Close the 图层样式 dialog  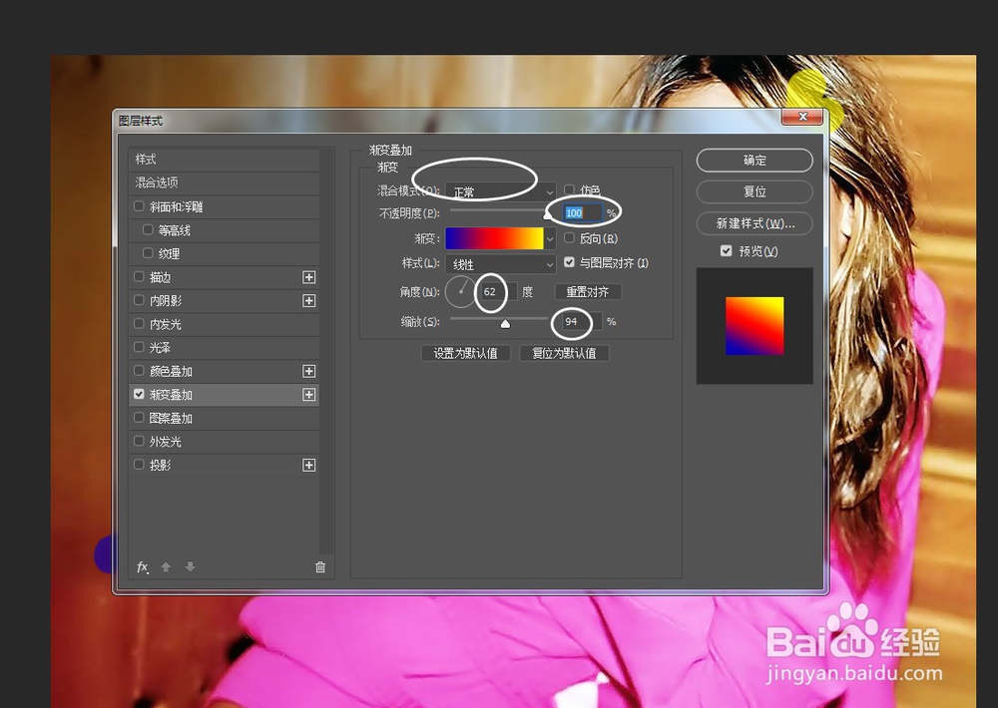click(x=802, y=117)
